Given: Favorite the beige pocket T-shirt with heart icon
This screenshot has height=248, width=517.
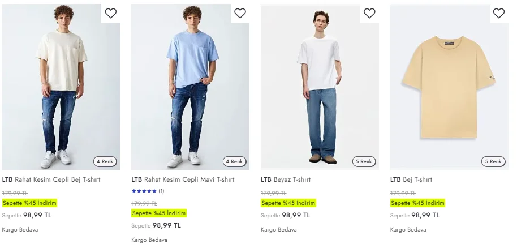Looking at the screenshot, I should (x=111, y=14).
